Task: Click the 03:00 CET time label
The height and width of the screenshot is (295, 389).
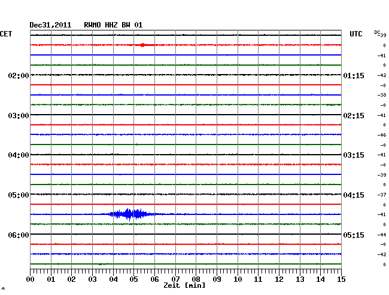Action: (19, 116)
